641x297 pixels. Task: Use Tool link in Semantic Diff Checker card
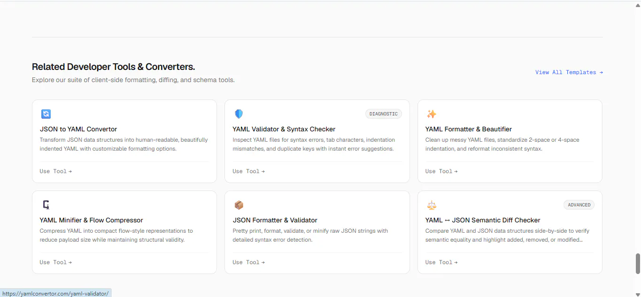(441, 262)
